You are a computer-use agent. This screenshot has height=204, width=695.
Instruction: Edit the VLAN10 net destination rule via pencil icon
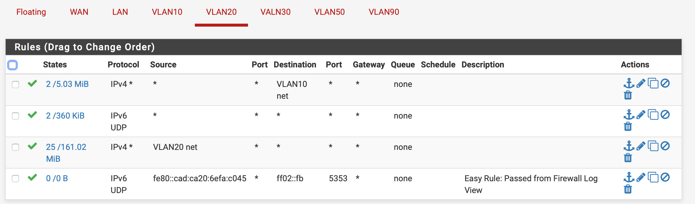click(x=641, y=83)
